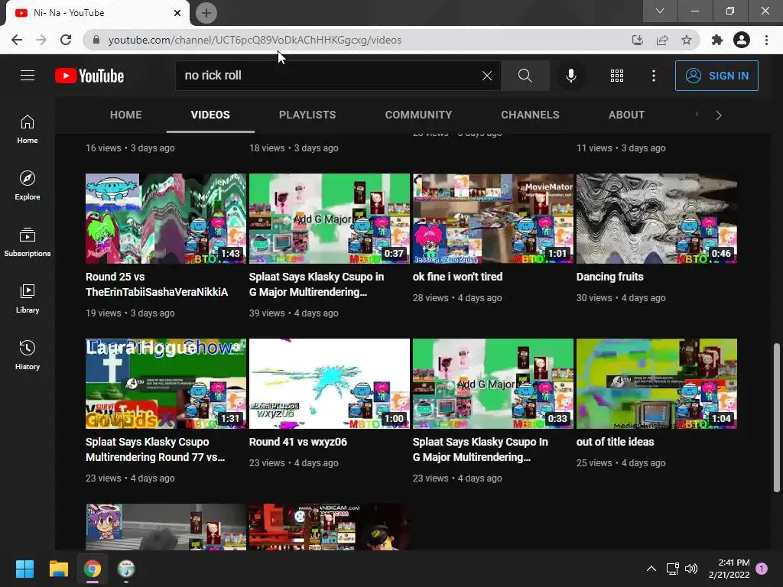This screenshot has height=587, width=783.
Task: Click the 1:31 Laura Hogue thumbnail
Action: (166, 384)
